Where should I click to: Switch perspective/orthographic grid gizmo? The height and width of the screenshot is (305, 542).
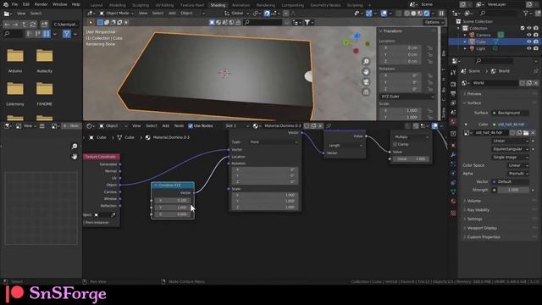tap(366, 92)
